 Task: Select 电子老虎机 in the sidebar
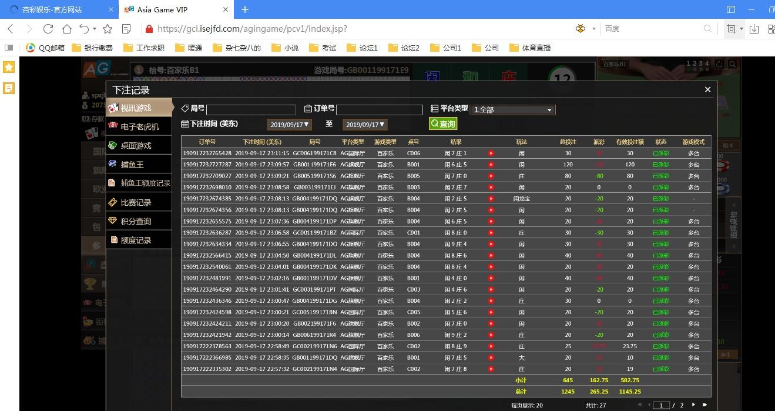(139, 126)
